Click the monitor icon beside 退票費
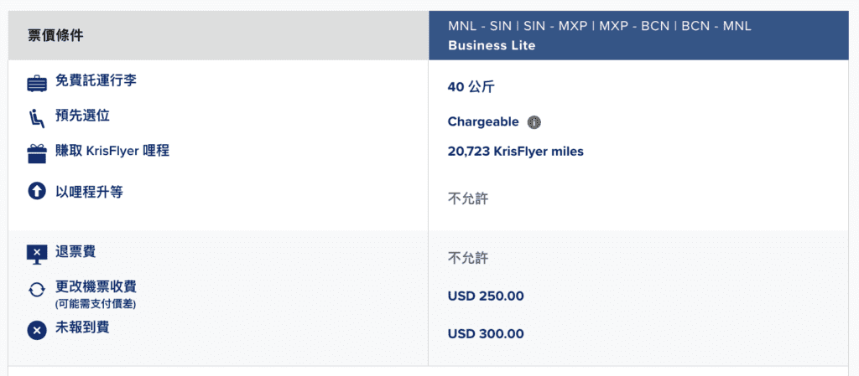The height and width of the screenshot is (376, 859). (x=37, y=254)
